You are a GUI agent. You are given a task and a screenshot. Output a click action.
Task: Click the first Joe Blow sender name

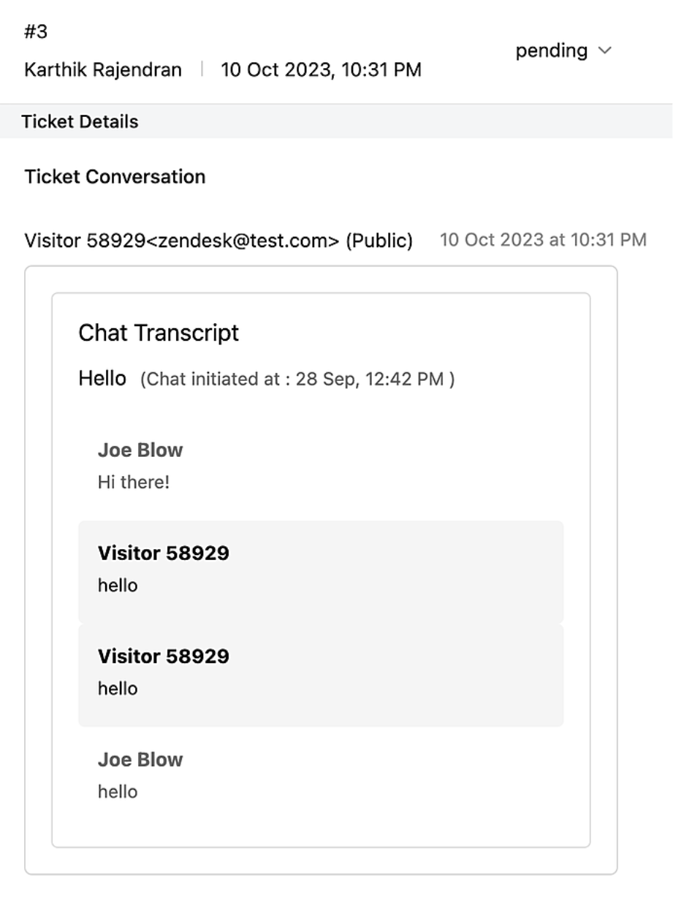pos(140,450)
